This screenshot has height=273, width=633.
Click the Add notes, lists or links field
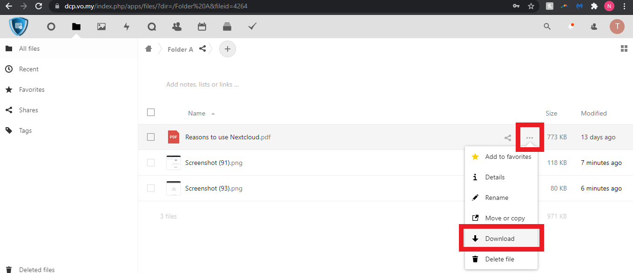tap(203, 85)
